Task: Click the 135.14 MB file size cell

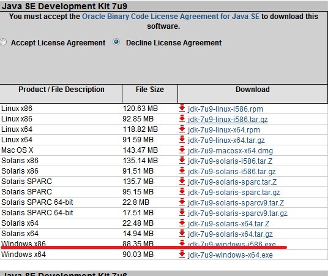Action: point(140,161)
